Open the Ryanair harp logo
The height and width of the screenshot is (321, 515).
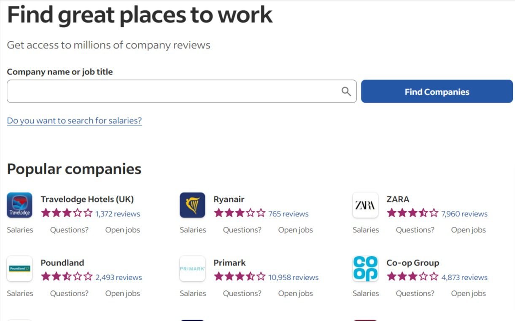click(x=192, y=205)
